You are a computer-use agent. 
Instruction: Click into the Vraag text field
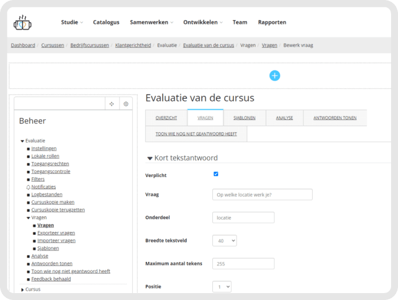click(262, 194)
